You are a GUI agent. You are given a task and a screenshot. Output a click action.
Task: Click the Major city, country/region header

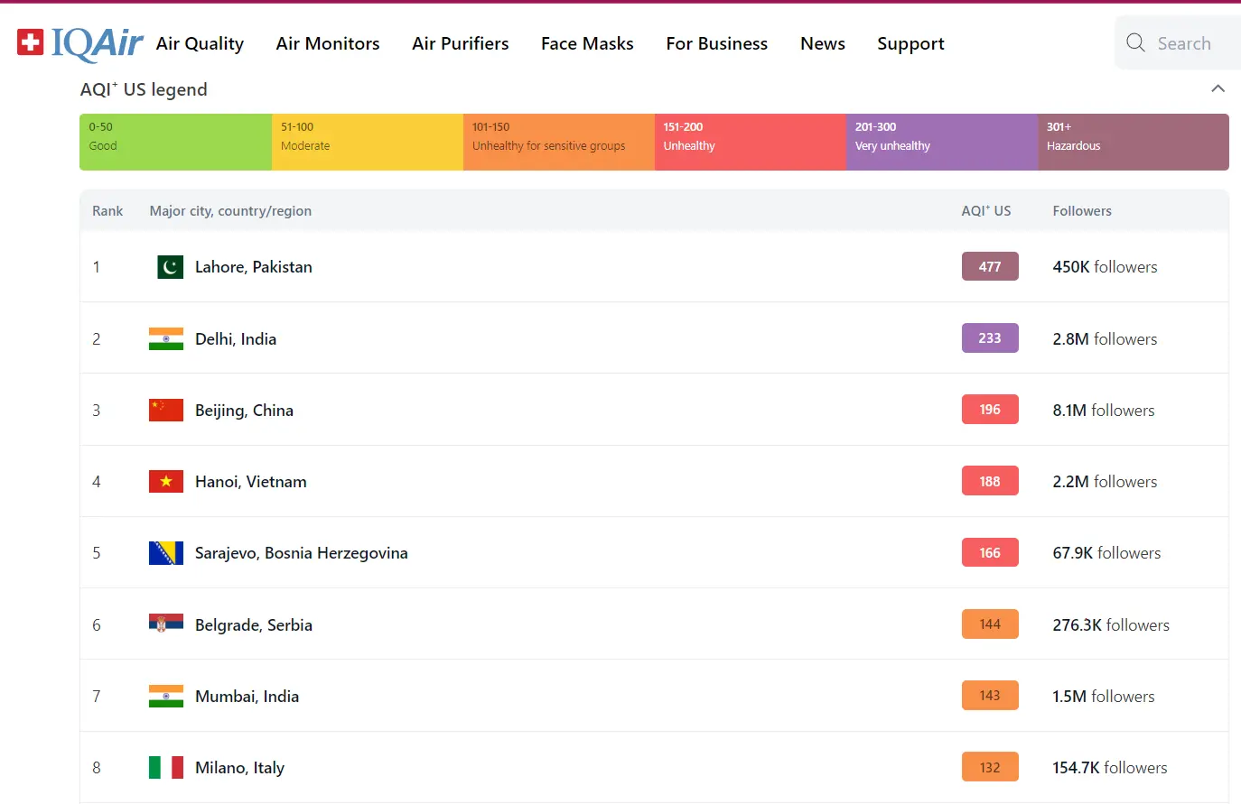(230, 210)
